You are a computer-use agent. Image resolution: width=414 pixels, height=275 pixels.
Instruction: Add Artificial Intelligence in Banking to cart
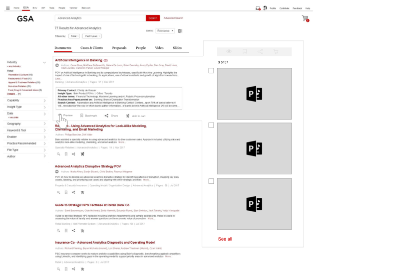click(x=128, y=116)
